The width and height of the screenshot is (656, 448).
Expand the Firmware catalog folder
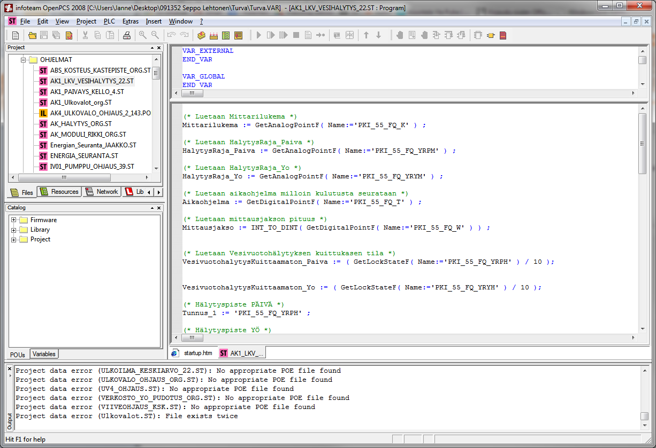click(x=14, y=220)
